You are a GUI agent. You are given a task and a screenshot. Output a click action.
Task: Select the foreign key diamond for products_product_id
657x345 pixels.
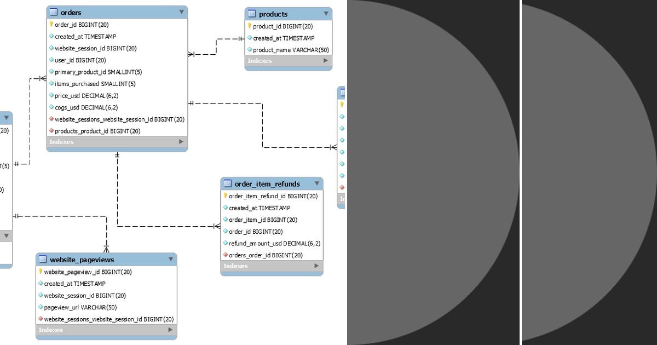coord(51,131)
